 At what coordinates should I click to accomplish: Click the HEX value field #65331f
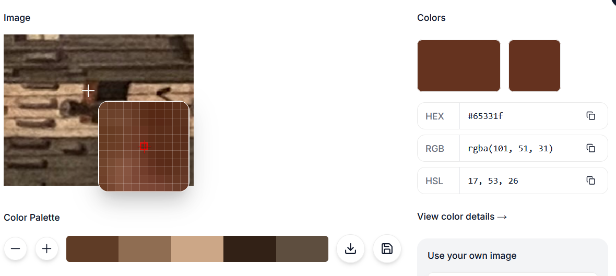(x=485, y=116)
